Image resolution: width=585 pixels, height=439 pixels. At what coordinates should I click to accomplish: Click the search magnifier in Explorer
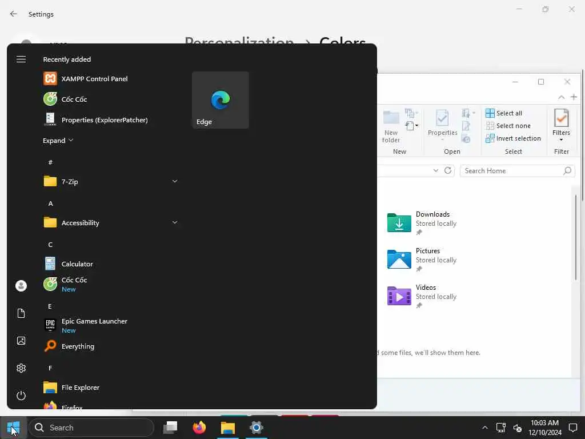[x=567, y=170]
